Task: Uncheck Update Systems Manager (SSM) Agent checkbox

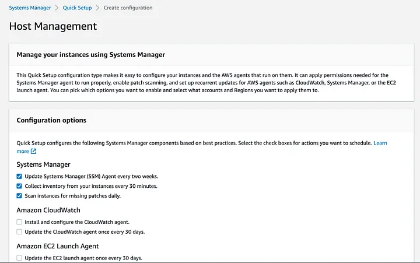Action: pyautogui.click(x=19, y=176)
